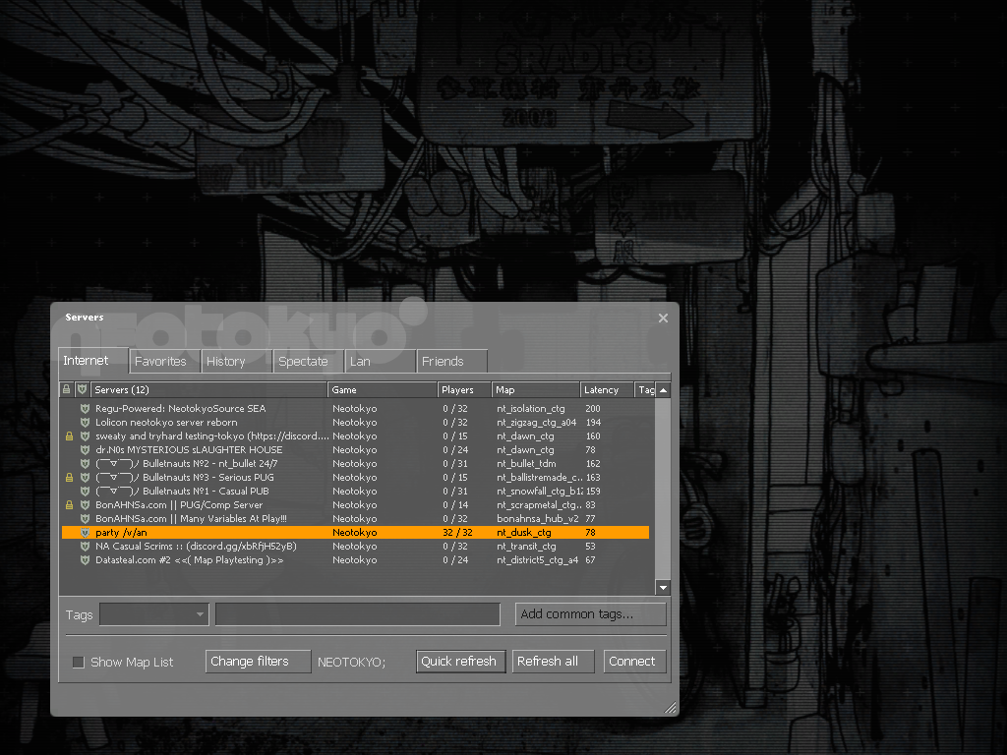
Task: Click the lock icon on Bulletnauts Nº3 row
Action: coord(70,477)
